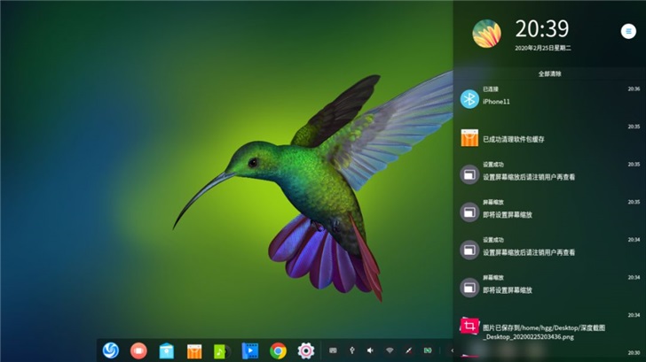
Task: Open the USB device tray icon
Action: (x=351, y=350)
